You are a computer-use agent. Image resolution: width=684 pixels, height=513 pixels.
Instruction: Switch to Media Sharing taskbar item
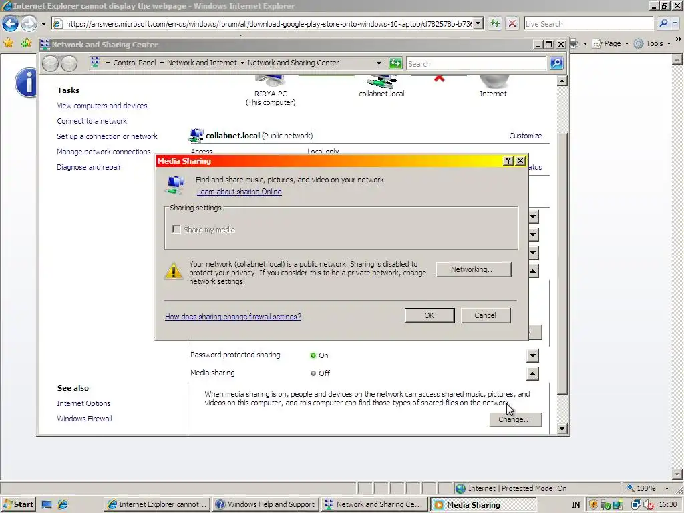(483, 505)
